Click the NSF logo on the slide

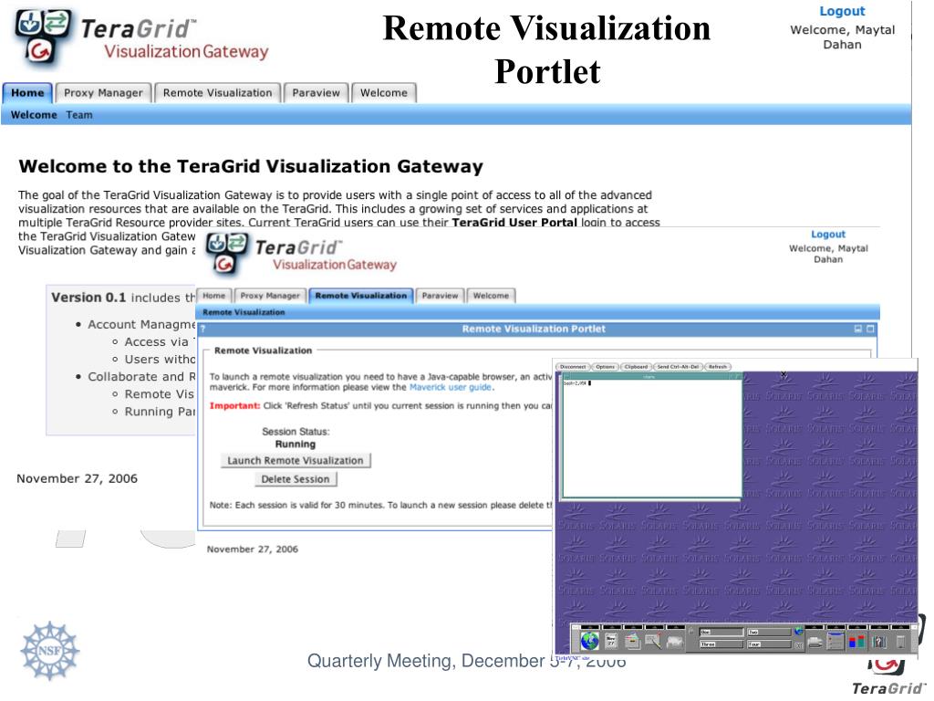pyautogui.click(x=49, y=651)
